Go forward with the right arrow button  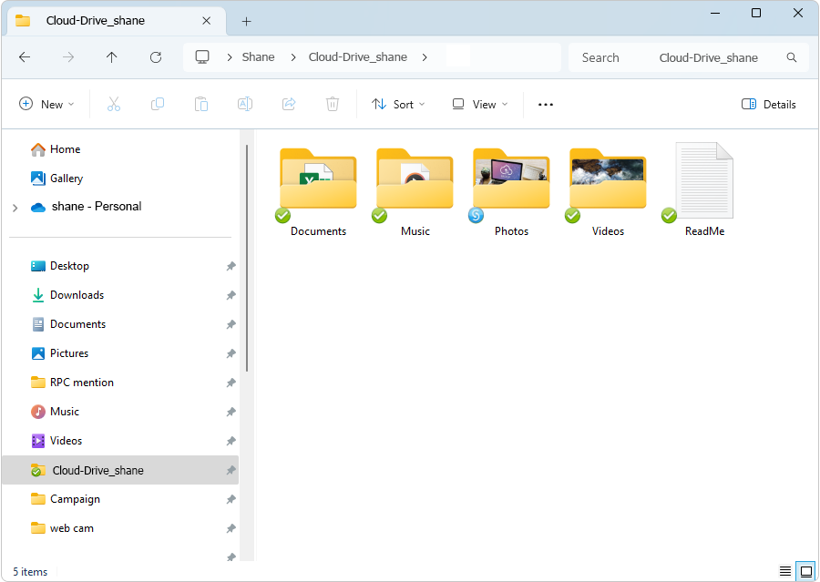68,57
